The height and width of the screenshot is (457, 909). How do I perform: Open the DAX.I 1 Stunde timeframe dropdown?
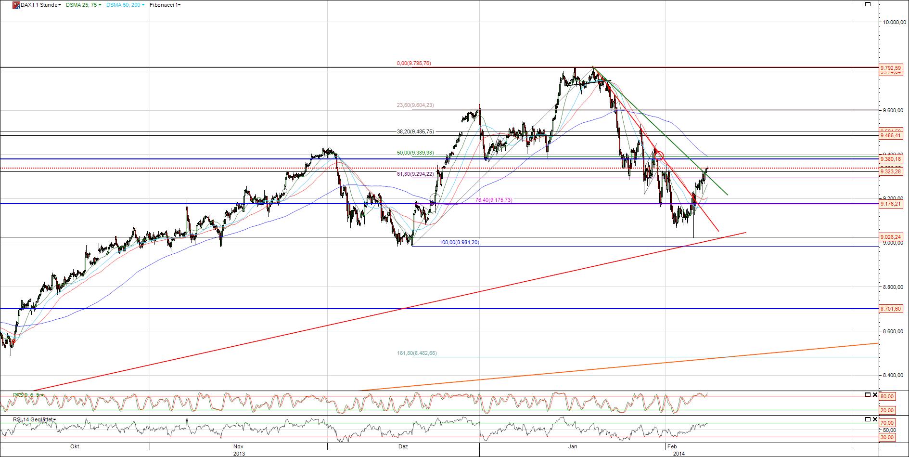pos(60,5)
